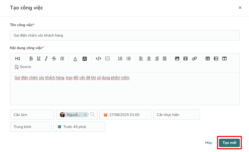This screenshot has width=249, height=152.
Task: Apply Heading 1 style with the H1 button
Action: click(x=18, y=59)
